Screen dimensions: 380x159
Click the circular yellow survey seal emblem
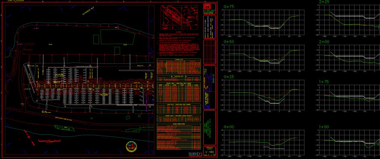132,146
